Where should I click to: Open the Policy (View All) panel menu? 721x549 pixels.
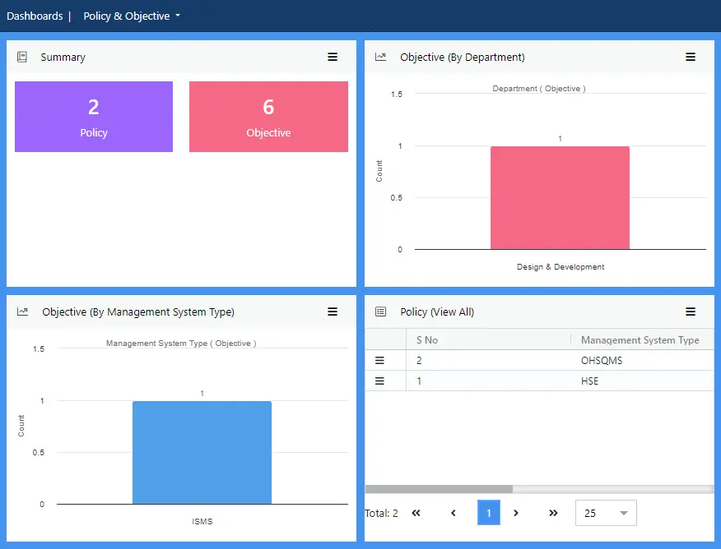click(691, 311)
